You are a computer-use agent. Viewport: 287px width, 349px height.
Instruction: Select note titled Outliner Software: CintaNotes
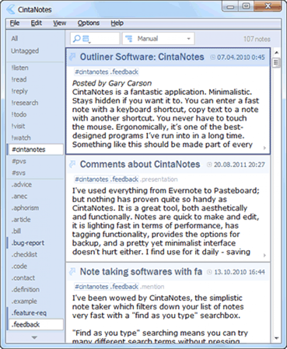pyautogui.click(x=142, y=57)
